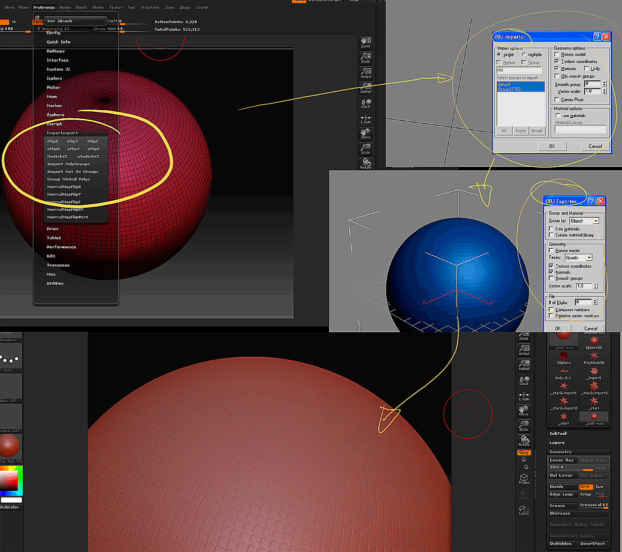
Task: Collapse the Geometry panel
Action: coord(560,451)
